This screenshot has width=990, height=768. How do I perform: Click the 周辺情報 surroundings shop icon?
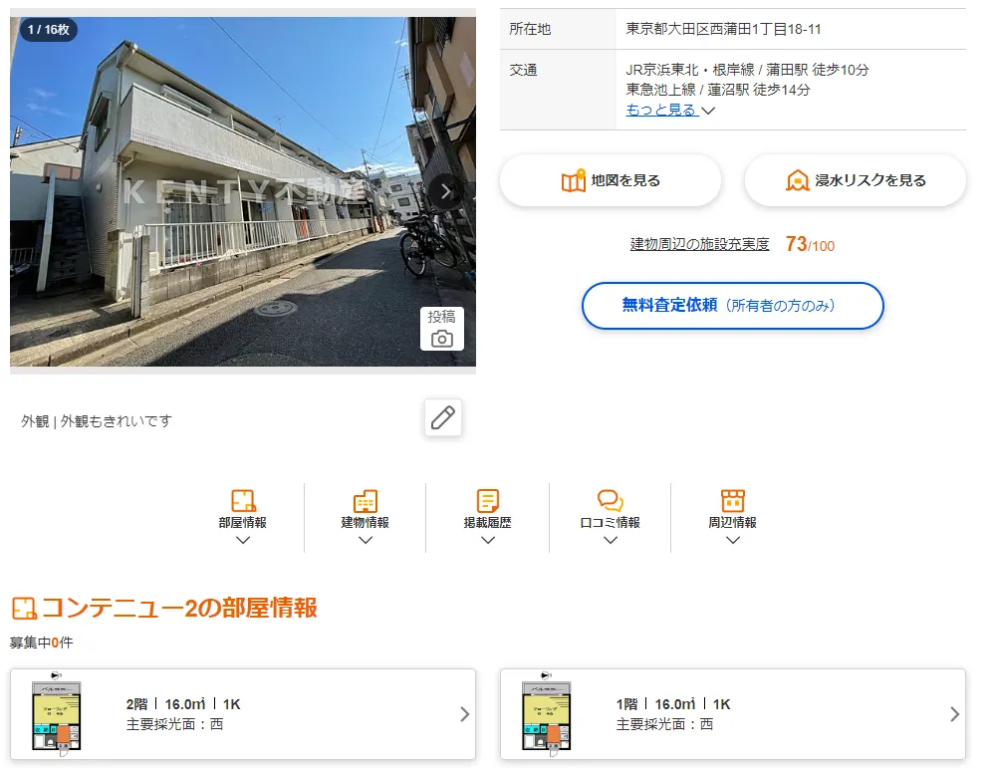point(733,501)
